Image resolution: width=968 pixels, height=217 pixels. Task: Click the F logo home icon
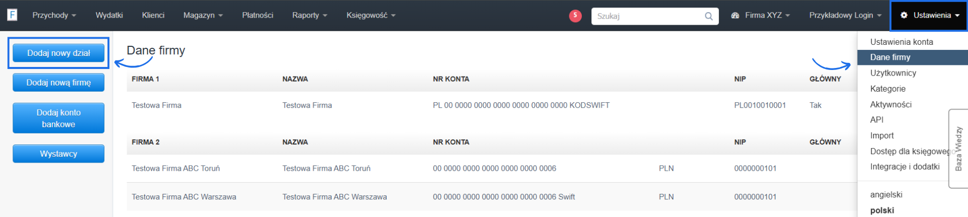coord(12,15)
